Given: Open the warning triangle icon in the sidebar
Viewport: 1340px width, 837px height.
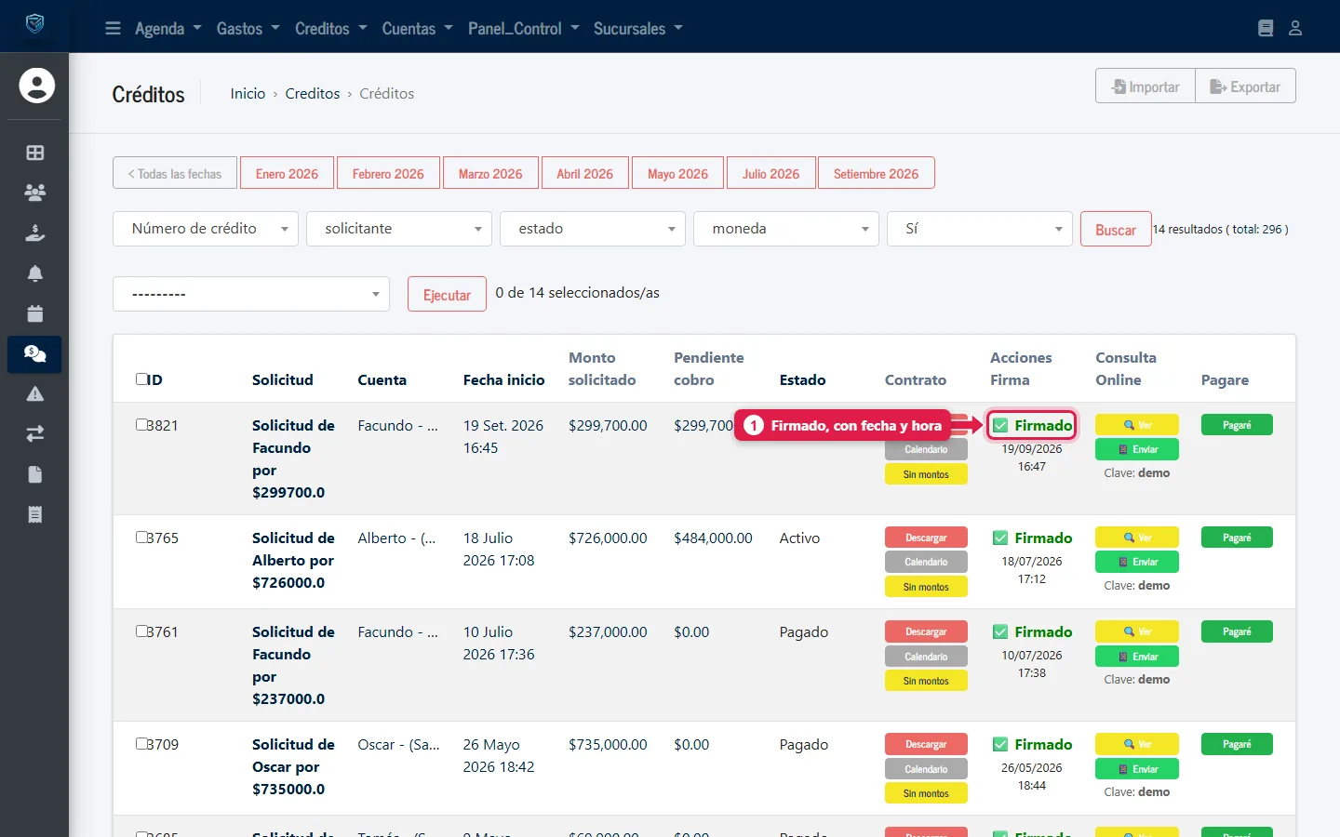Looking at the screenshot, I should coord(35,394).
